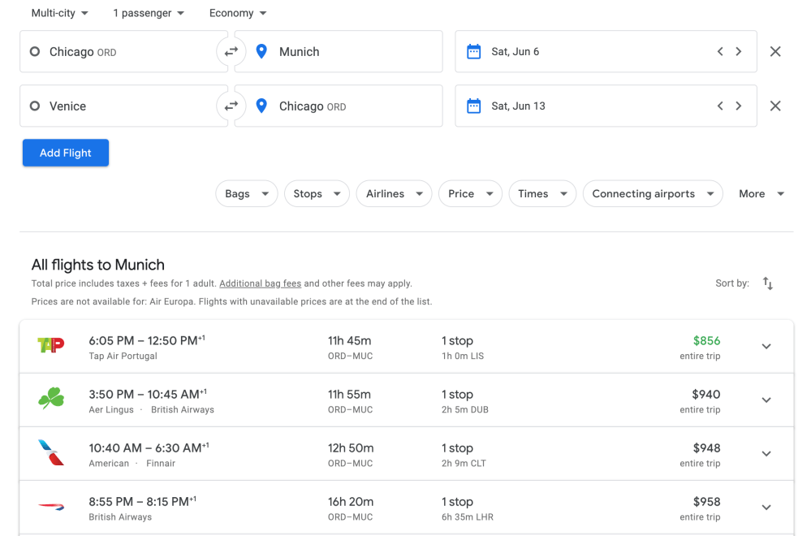811x536 pixels.
Task: Click the Munich destination pin icon
Action: pyautogui.click(x=261, y=52)
